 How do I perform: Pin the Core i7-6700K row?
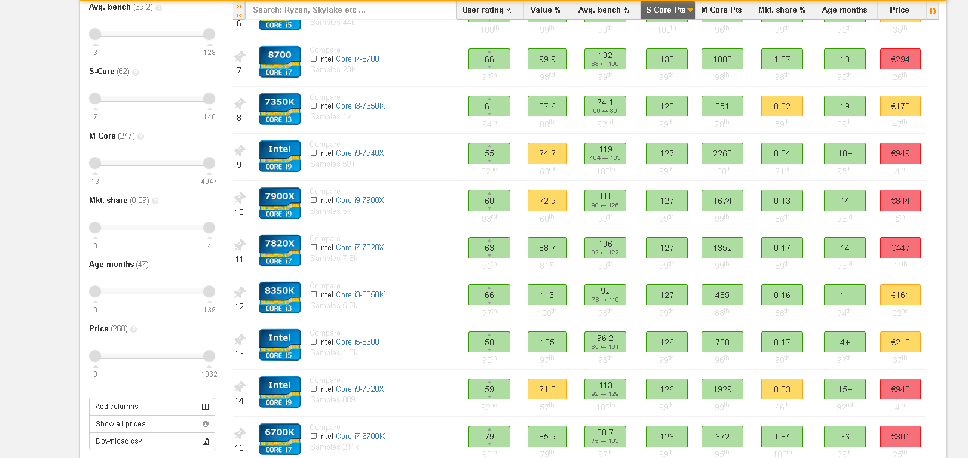[x=240, y=434]
